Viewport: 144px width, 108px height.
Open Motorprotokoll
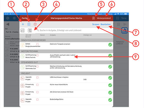click(104, 18)
